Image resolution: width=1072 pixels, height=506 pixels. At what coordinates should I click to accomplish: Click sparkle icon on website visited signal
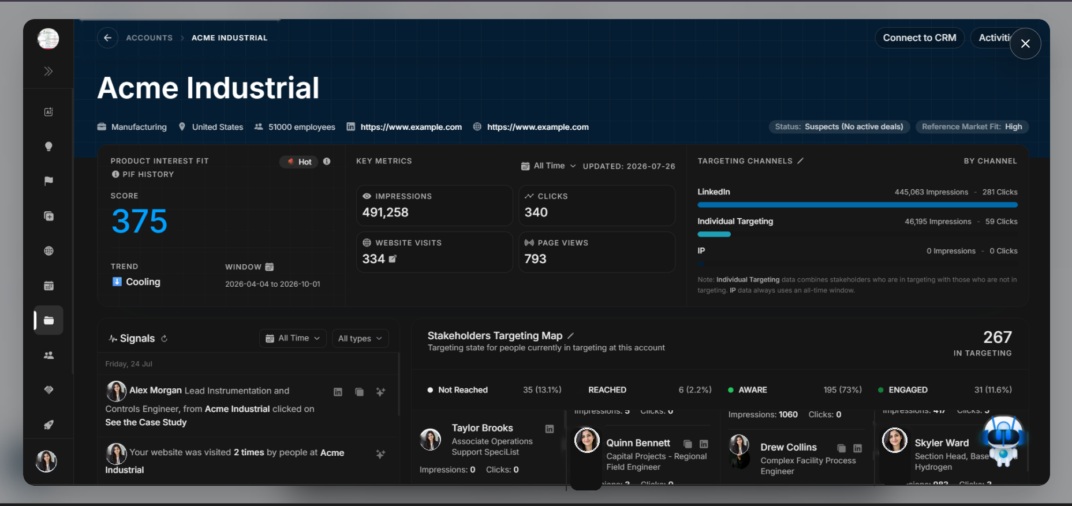[x=380, y=454]
